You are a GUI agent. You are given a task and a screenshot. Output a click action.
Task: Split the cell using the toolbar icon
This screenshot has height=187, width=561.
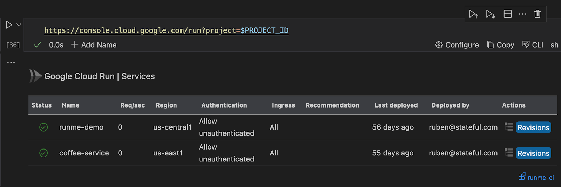pos(507,14)
